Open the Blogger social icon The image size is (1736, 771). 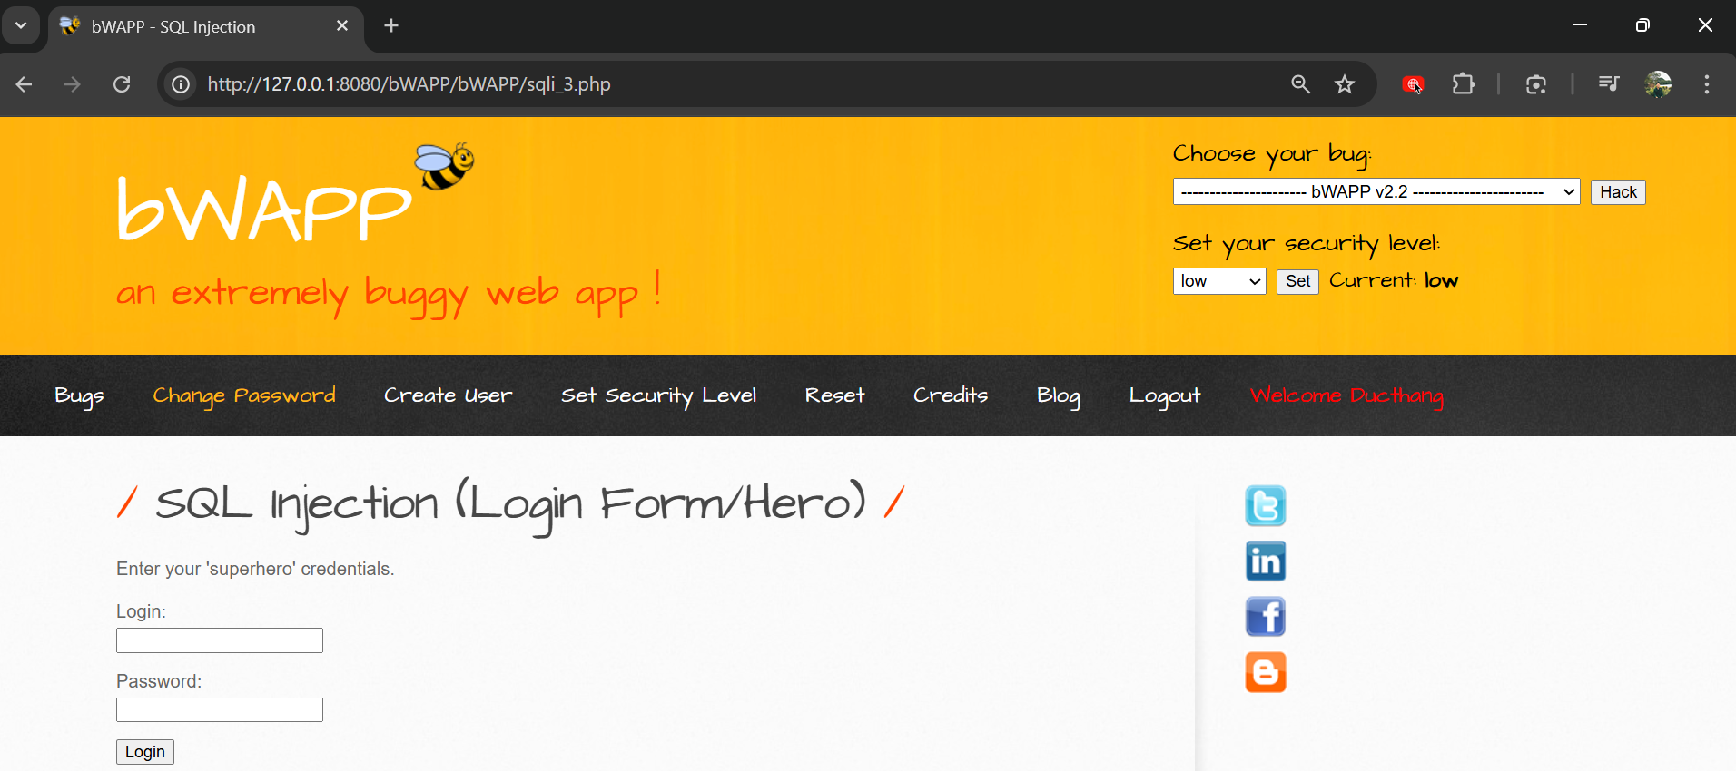point(1265,672)
